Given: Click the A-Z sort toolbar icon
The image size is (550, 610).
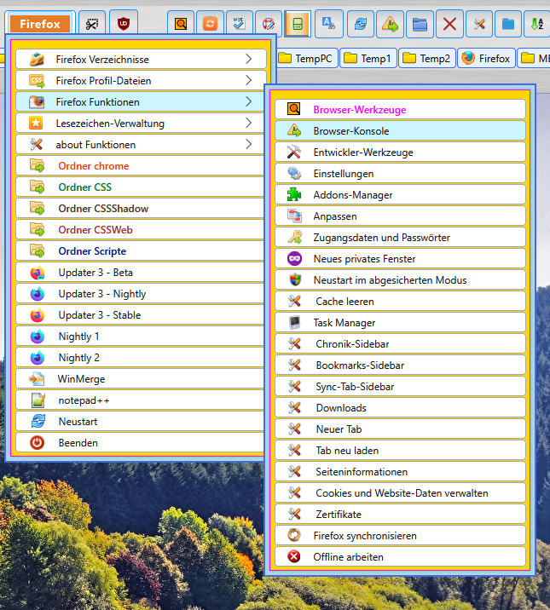Looking at the screenshot, I should click(537, 24).
